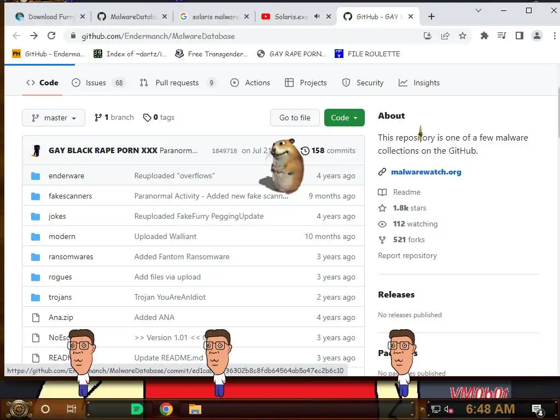Click the commit history clock icon
Screen dimensions: 560x420
click(305, 151)
